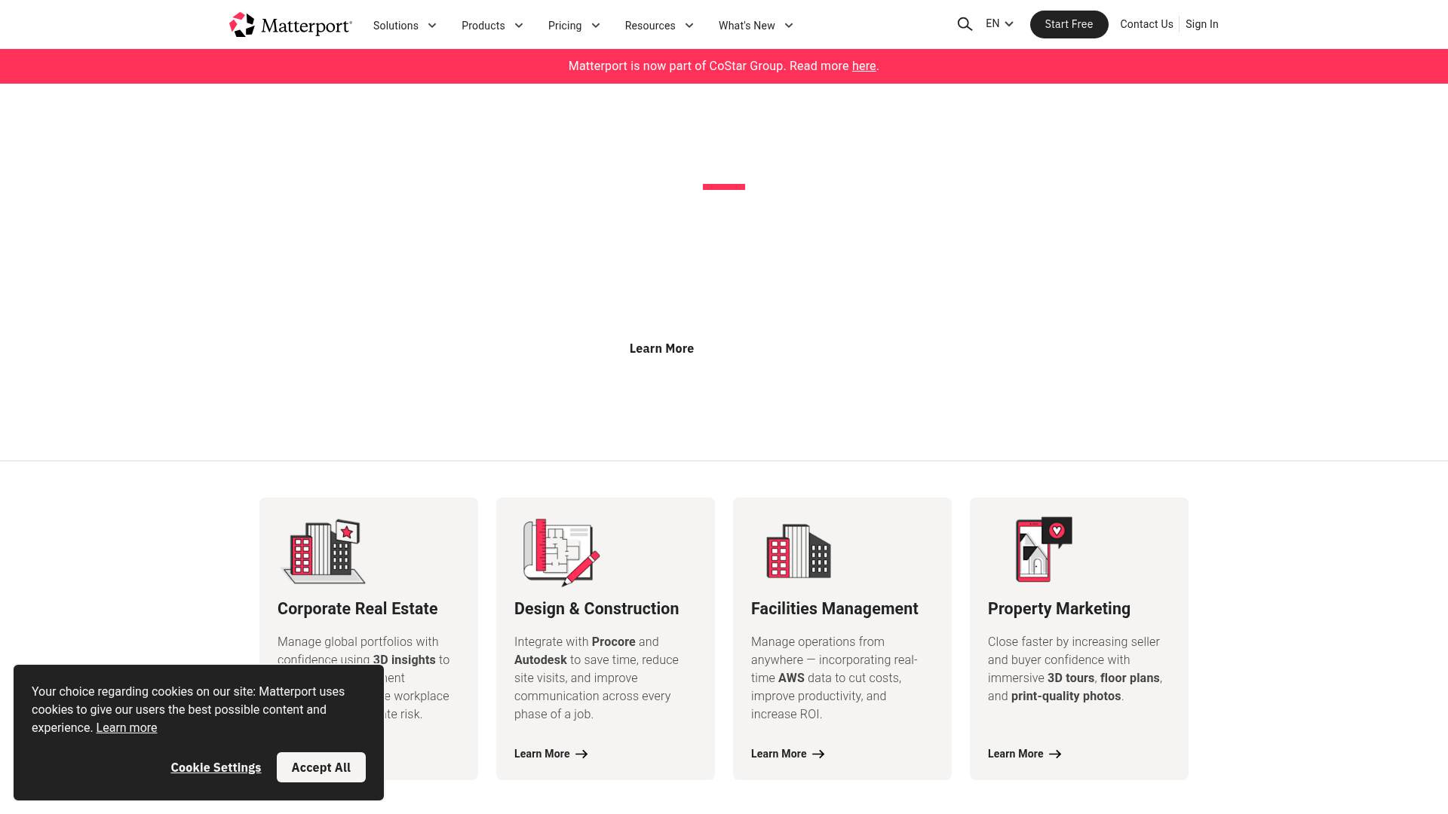Follow the 'here' link in the CoStar banner
1448x814 pixels.
pyautogui.click(x=864, y=66)
